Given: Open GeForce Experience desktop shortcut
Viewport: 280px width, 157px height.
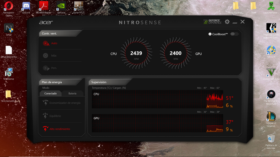Looking at the screenshot, I should (61, 8).
